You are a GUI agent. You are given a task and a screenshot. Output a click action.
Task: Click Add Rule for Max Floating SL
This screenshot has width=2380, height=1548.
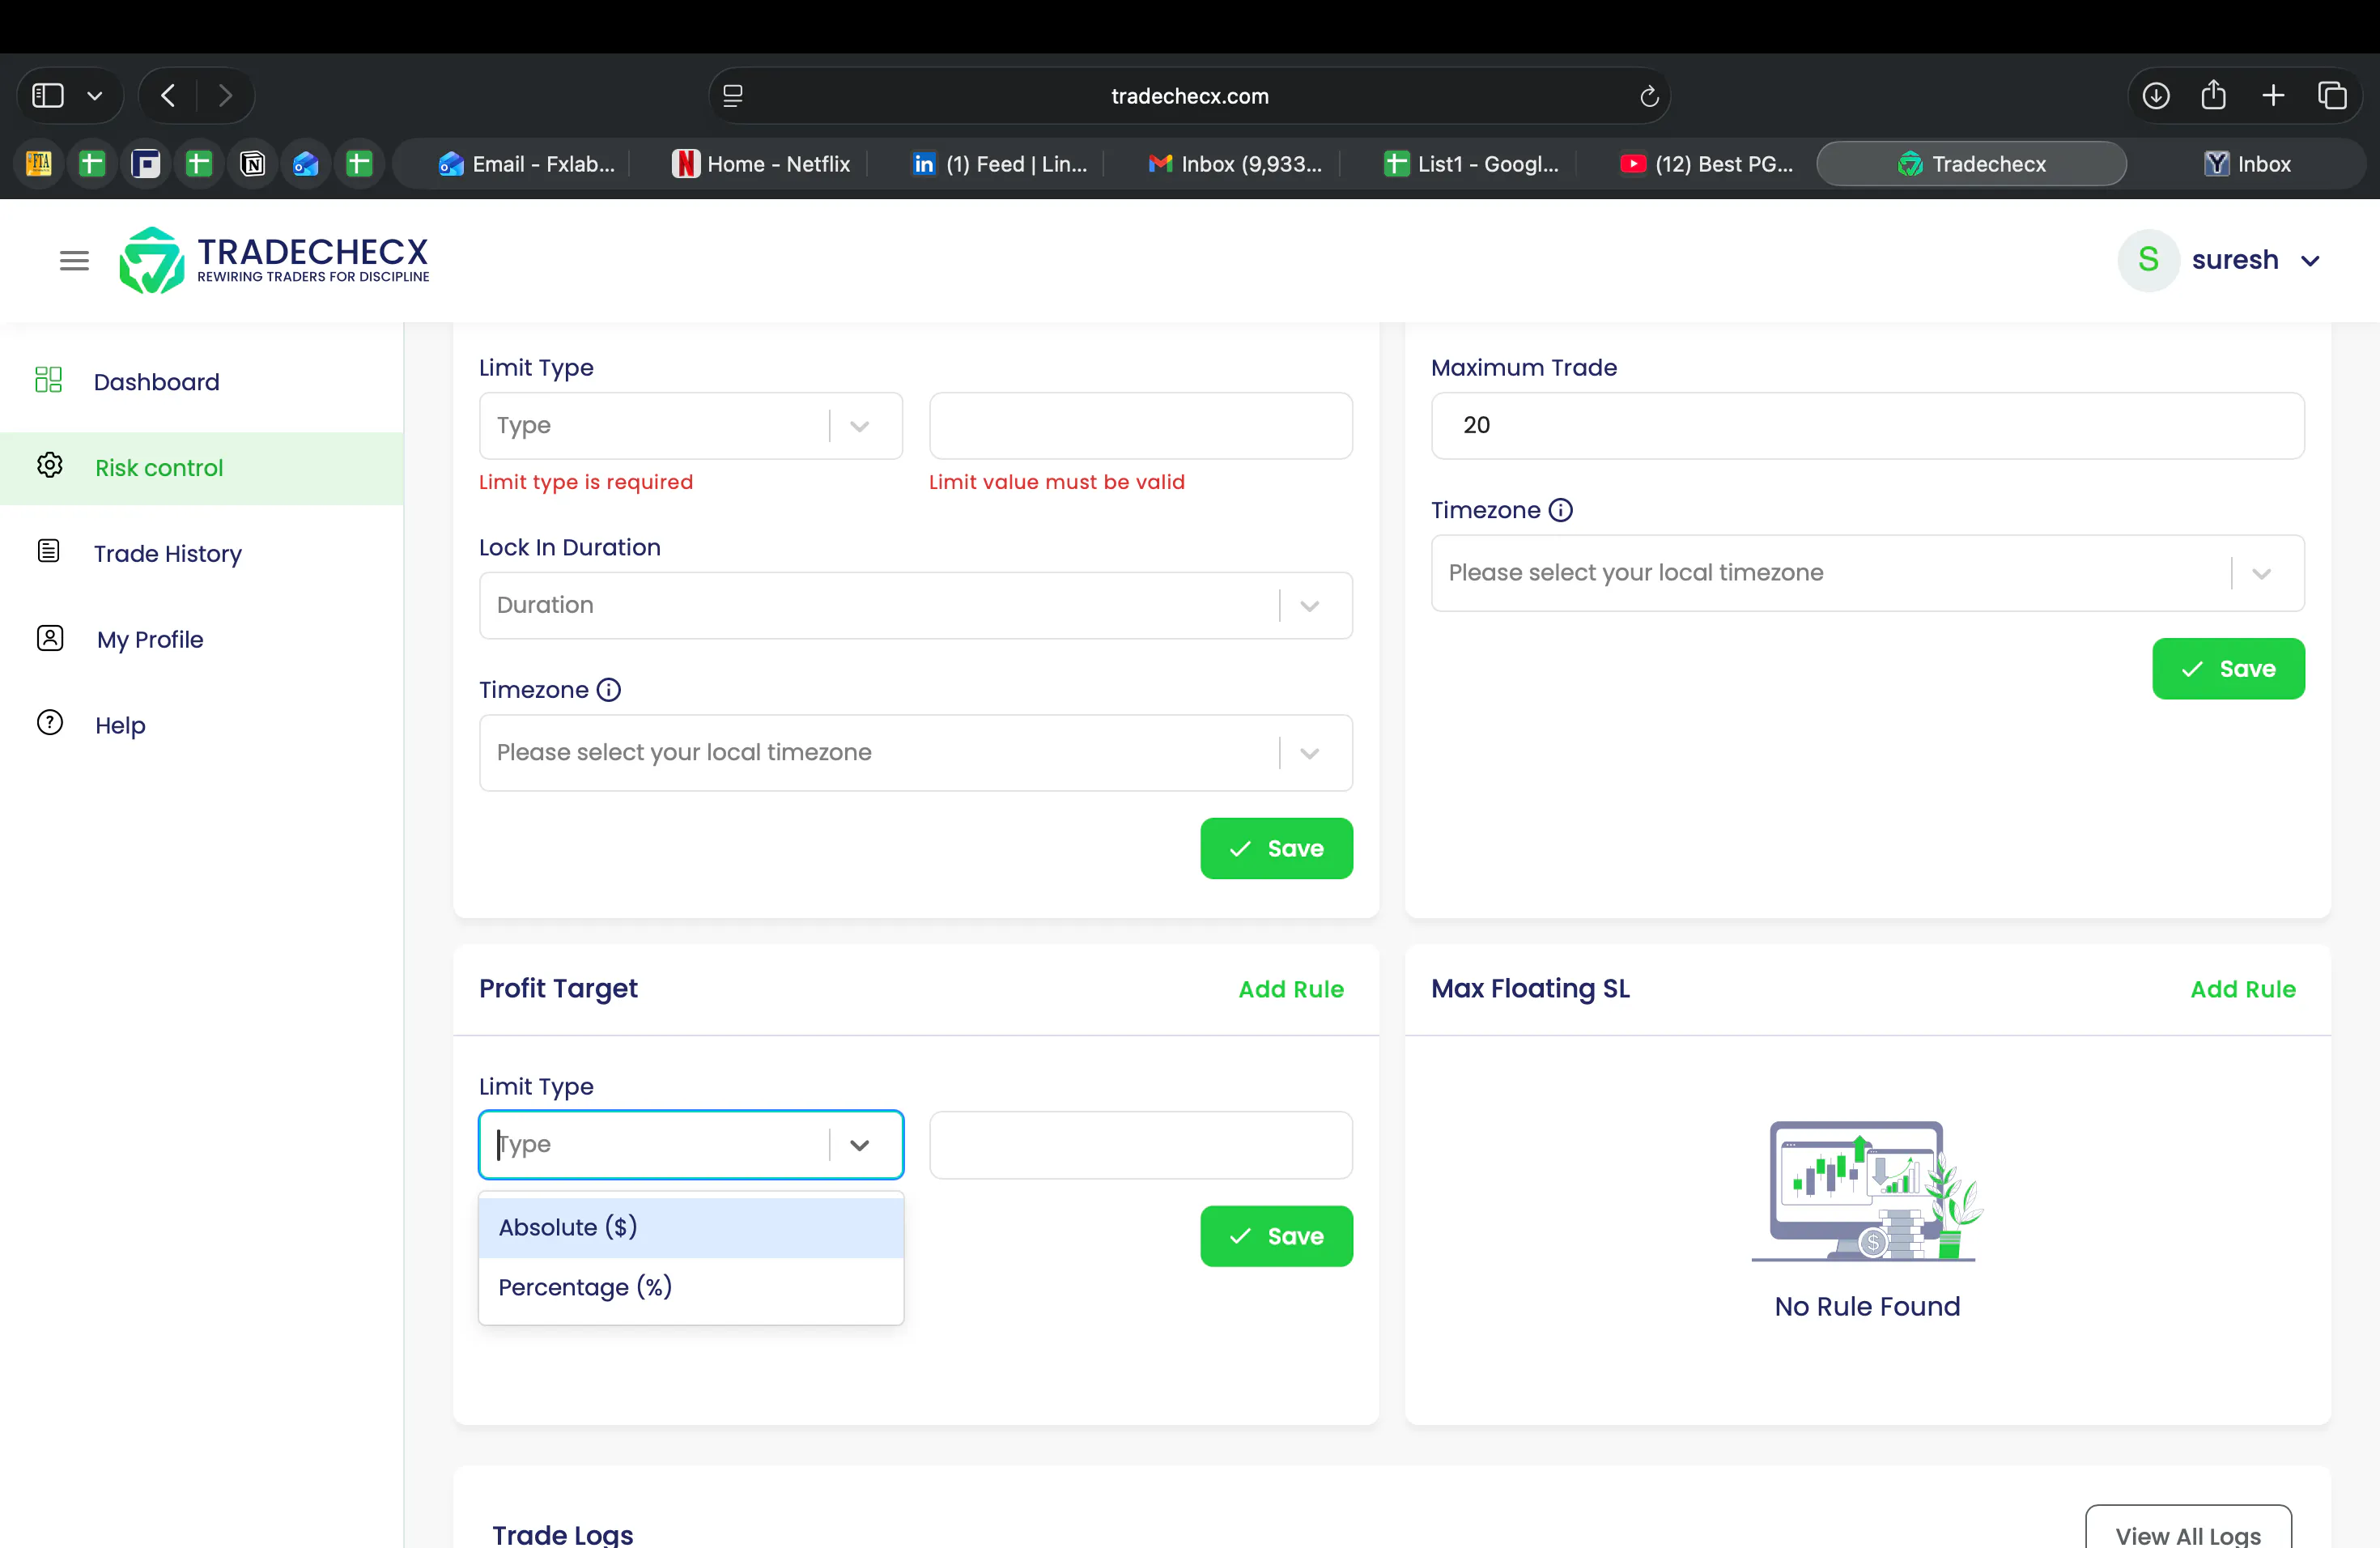point(2243,990)
